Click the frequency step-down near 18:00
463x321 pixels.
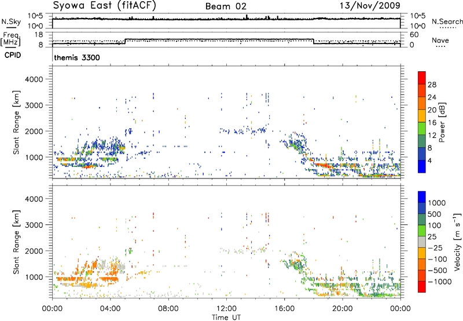[x=313, y=41]
